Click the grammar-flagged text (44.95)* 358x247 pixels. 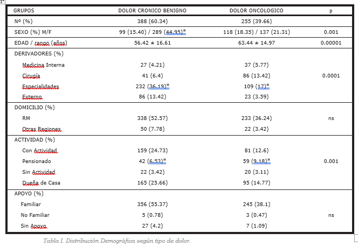[175, 32]
